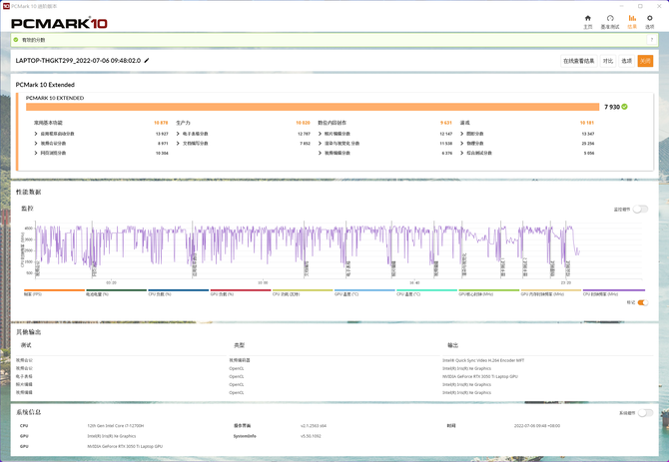Click the green checkmark beside score 7 930
Screen dimensions: 669x462
624,106
